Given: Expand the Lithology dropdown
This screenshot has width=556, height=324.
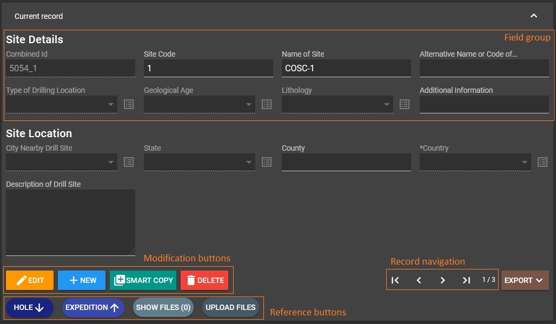Looking at the screenshot, I should [x=386, y=104].
